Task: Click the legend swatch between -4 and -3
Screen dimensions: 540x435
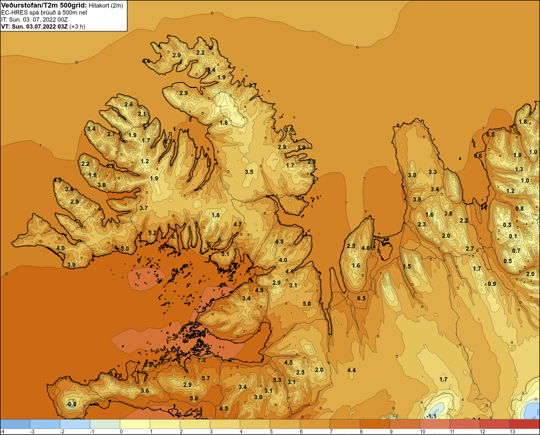Action: point(15,424)
